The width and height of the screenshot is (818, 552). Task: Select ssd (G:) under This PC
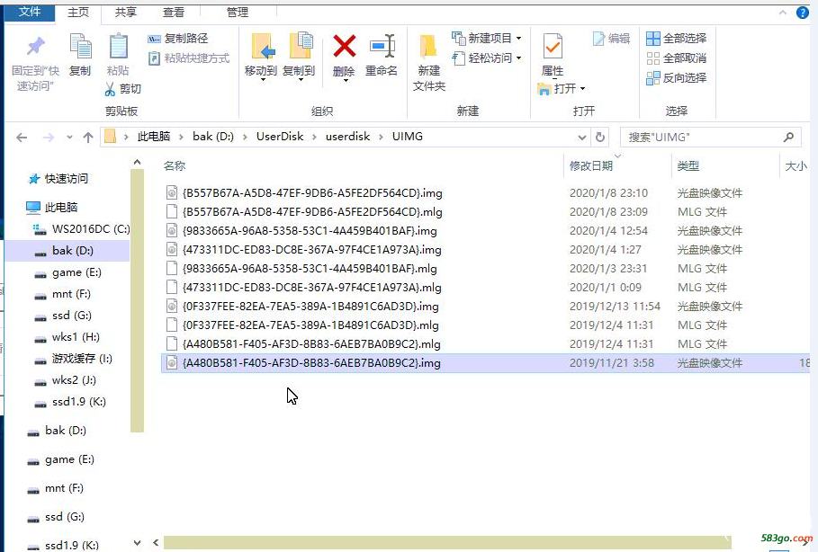(63, 316)
